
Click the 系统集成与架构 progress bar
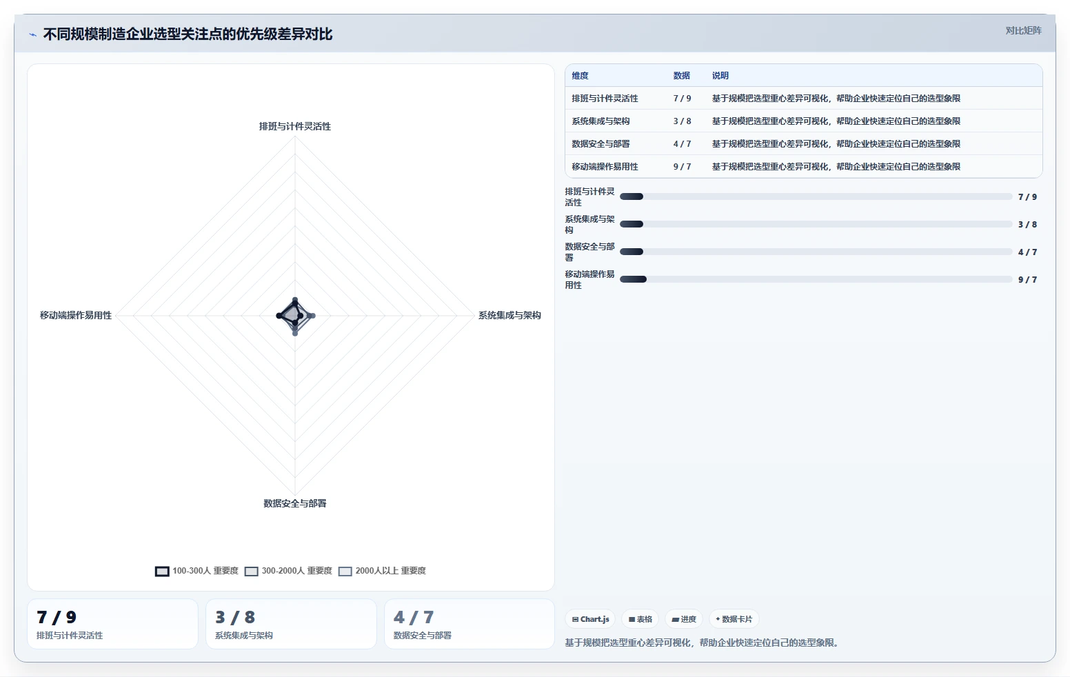tap(816, 224)
